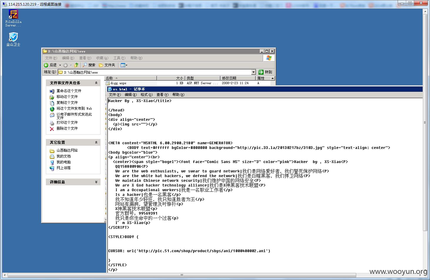This screenshot has width=430, height=280.
Task: Click the 我的电脑 computer icon
Action: [x=52, y=162]
